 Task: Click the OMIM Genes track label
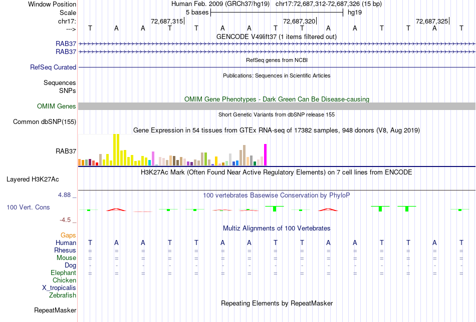[57, 106]
